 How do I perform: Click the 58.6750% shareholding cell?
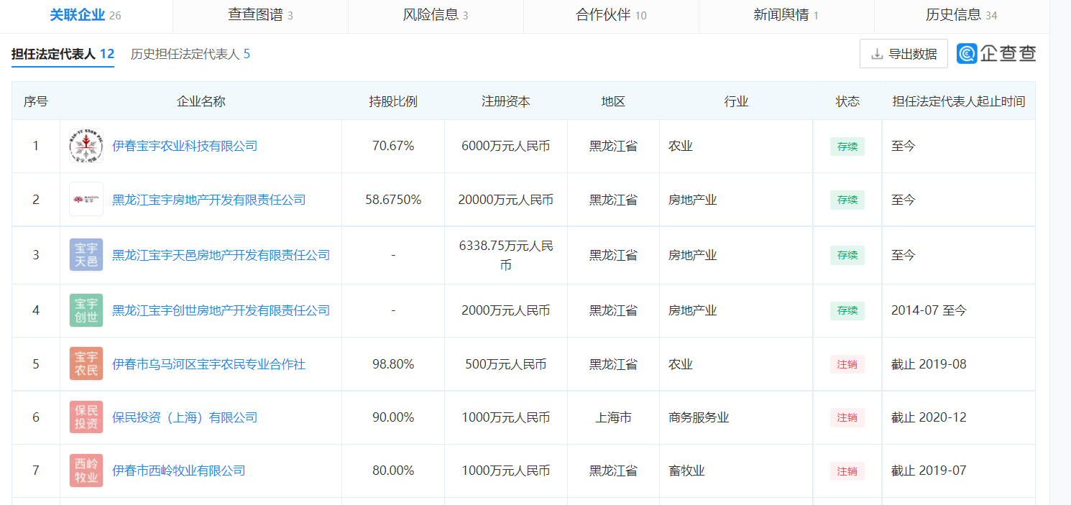393,200
